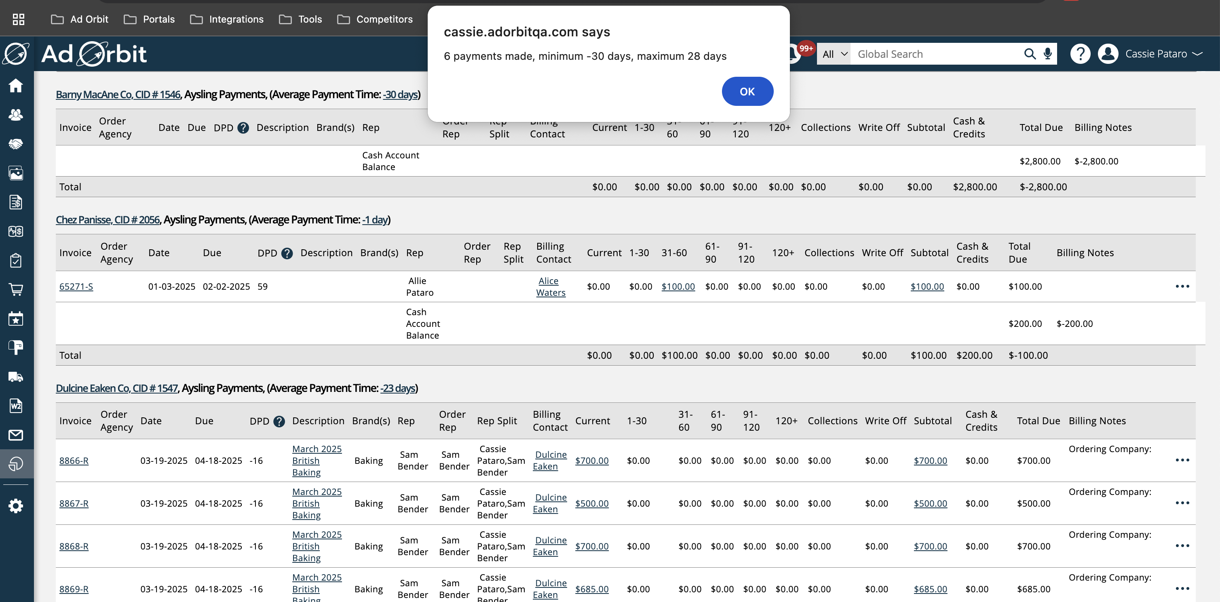
Task: Click DPD help icon in Chez Panisse table
Action: click(287, 253)
